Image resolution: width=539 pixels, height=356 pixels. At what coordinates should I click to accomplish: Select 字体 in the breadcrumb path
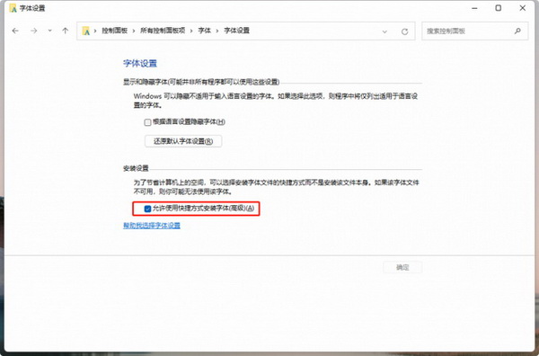click(204, 31)
